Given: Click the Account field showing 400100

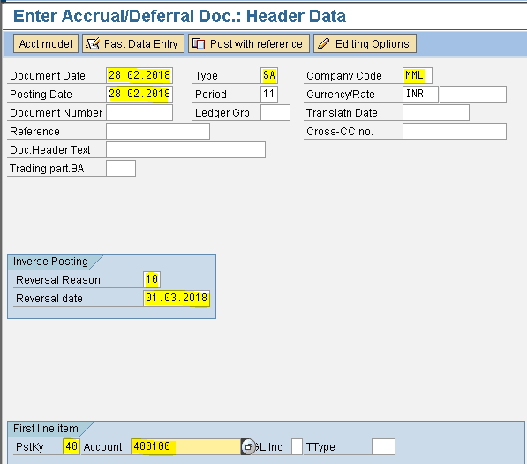Looking at the screenshot, I should (x=186, y=446).
